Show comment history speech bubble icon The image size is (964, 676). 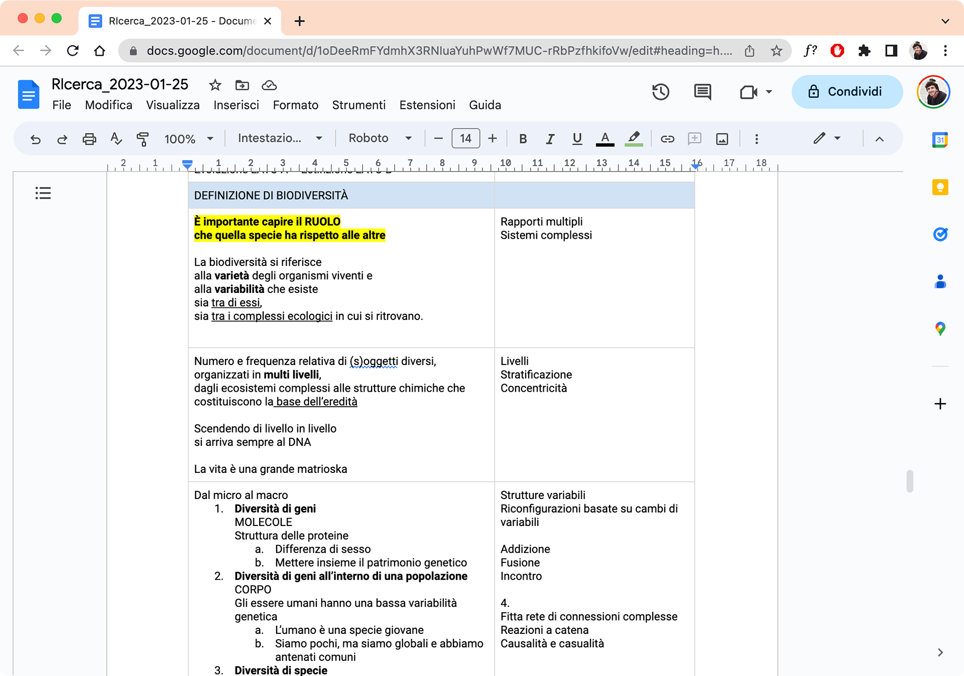pos(702,92)
